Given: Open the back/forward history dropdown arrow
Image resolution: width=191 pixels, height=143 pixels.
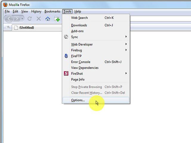Looking at the screenshot, I should coord(22,19).
